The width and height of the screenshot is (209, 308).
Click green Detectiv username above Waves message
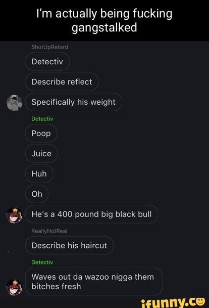click(x=42, y=262)
